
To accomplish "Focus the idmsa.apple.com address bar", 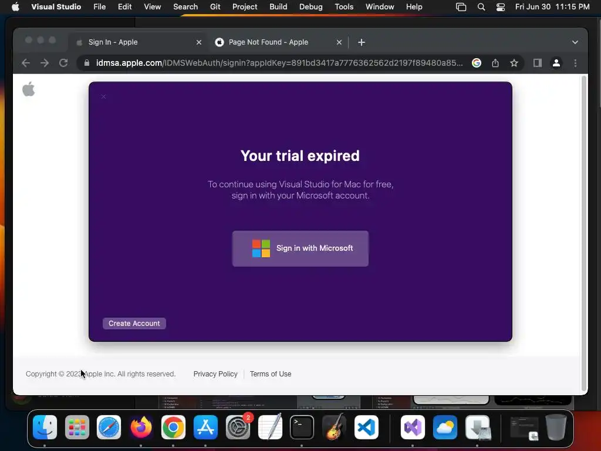I will 279,63.
